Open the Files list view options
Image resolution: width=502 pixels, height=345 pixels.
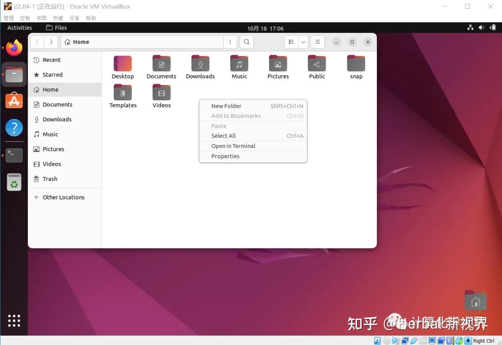291,42
